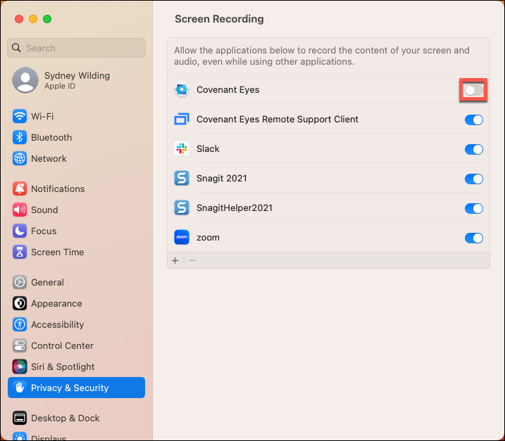Viewport: 505px width, 441px height.
Task: Open Desktop & Dock settings
Action: point(76,418)
